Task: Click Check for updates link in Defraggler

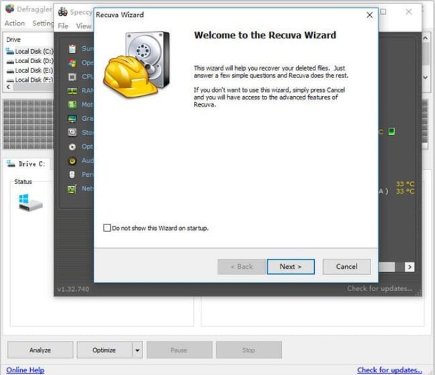Action: click(x=390, y=370)
